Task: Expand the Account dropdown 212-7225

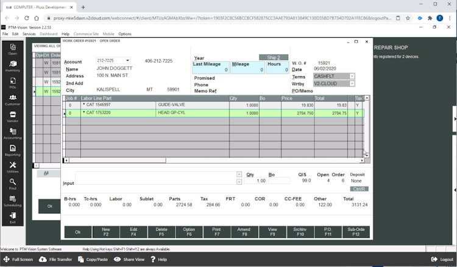Action: (x=127, y=60)
